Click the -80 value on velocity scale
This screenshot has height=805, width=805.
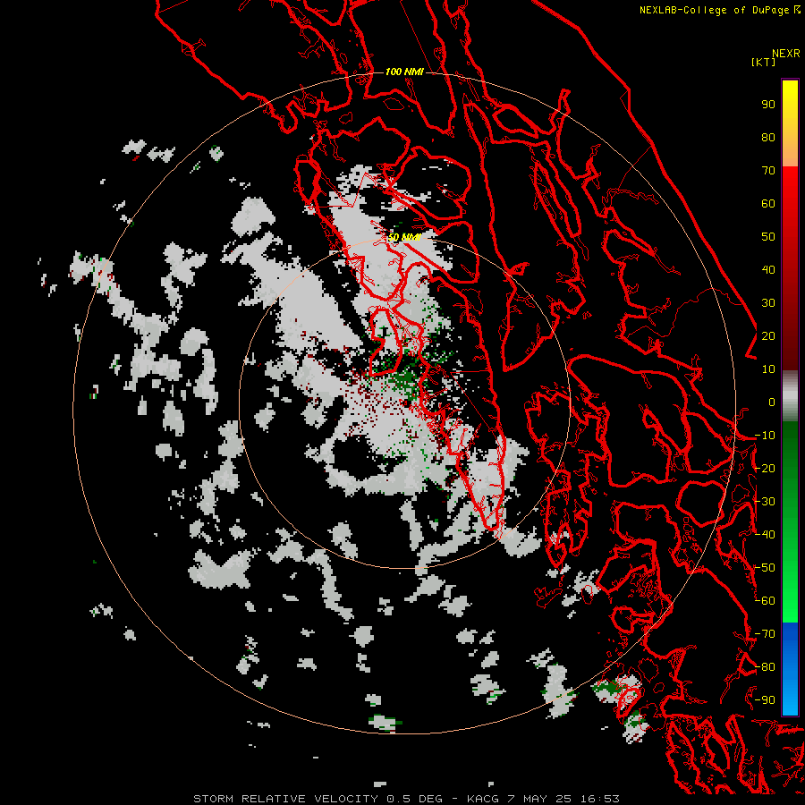(x=765, y=667)
